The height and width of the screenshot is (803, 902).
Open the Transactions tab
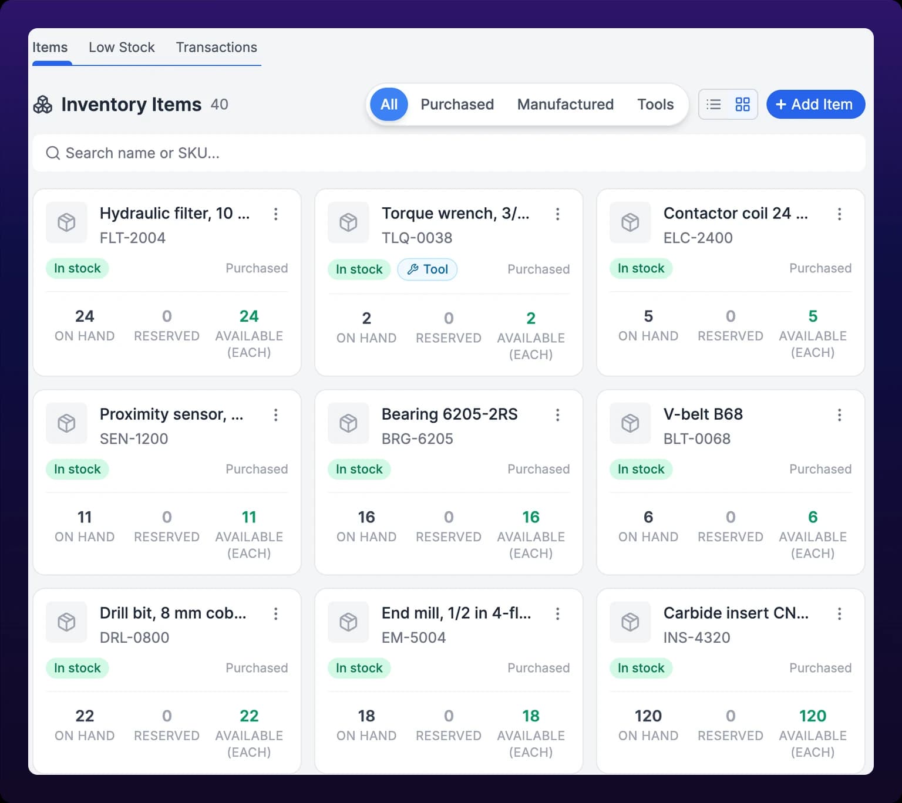pyautogui.click(x=216, y=48)
